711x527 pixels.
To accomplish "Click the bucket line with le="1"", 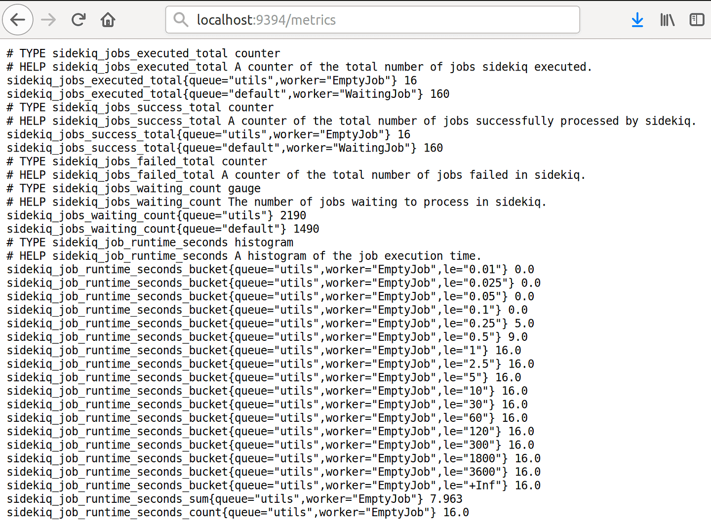I will (264, 350).
